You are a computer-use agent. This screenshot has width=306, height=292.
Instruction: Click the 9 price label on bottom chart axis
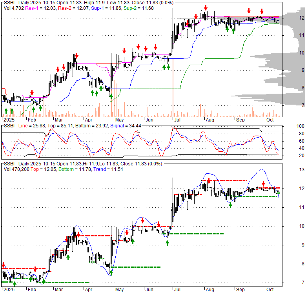click(303, 245)
